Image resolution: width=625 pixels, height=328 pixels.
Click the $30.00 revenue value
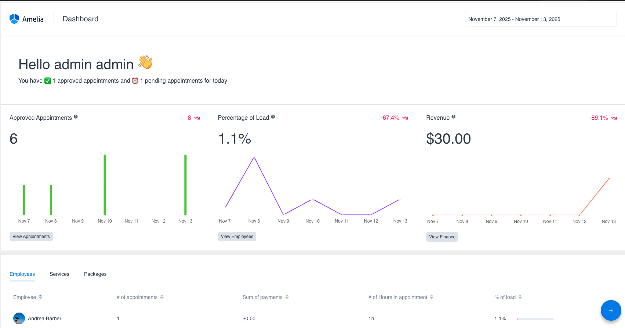(448, 139)
